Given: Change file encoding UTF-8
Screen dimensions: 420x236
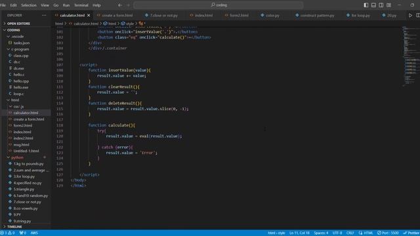Looking at the screenshot, I should [x=337, y=233].
